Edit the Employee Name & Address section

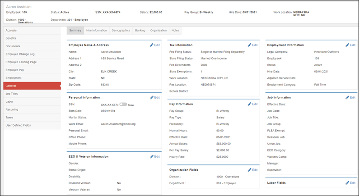tap(154, 45)
